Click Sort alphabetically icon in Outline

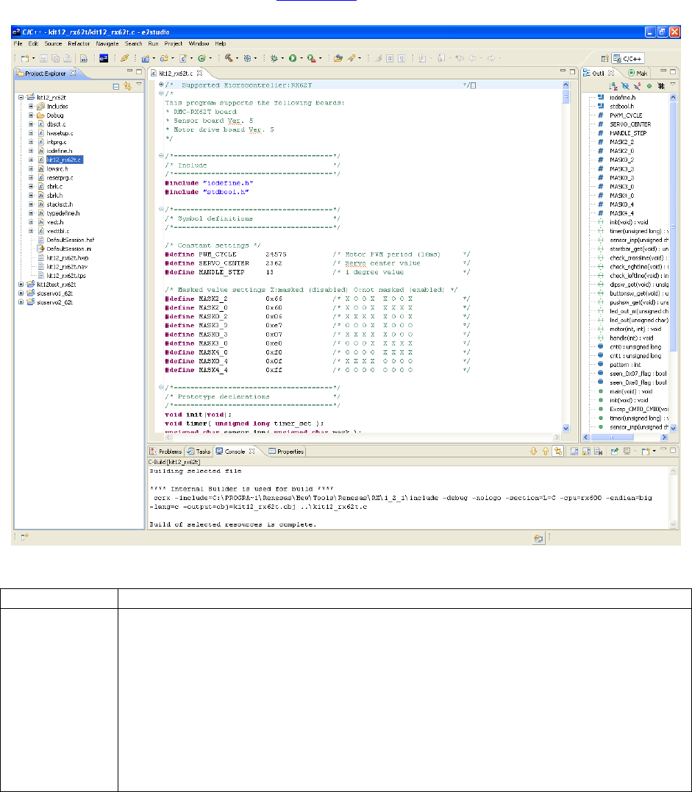(613, 86)
